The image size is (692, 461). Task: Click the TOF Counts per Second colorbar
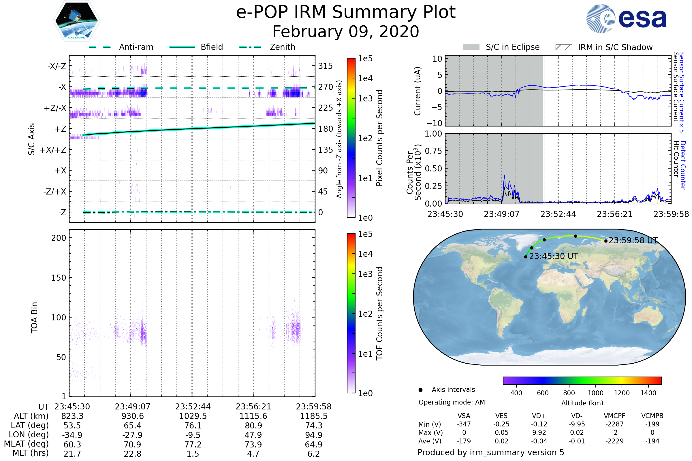[351, 313]
